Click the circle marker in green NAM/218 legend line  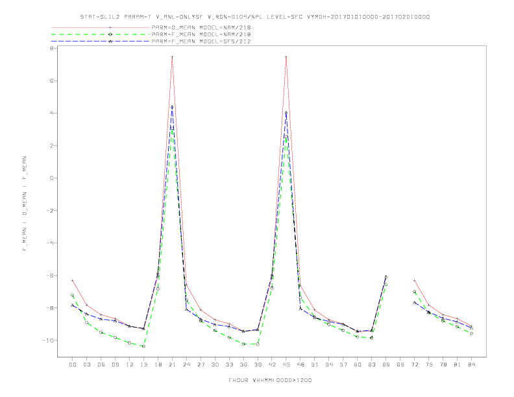[x=110, y=34]
